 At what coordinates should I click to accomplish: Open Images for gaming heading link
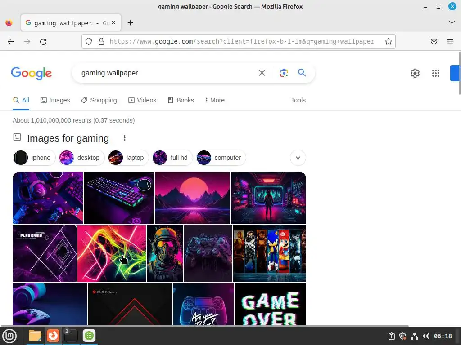tap(68, 138)
